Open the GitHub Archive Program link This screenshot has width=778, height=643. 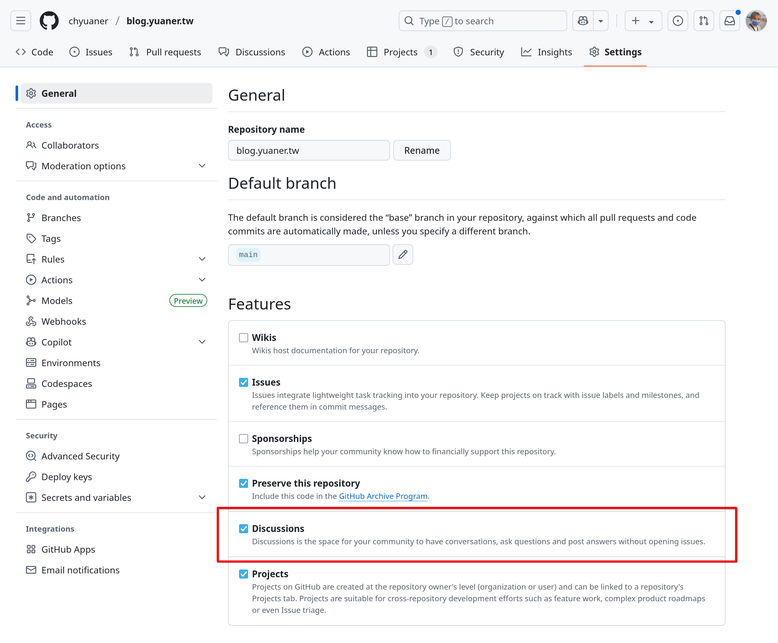tap(383, 496)
